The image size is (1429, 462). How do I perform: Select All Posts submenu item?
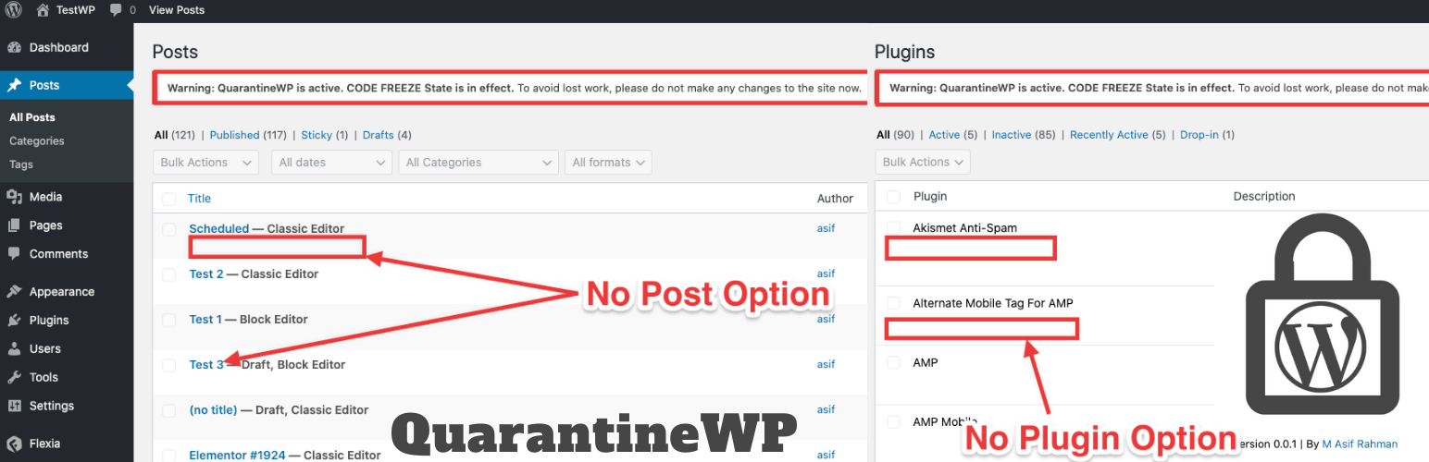pos(32,117)
